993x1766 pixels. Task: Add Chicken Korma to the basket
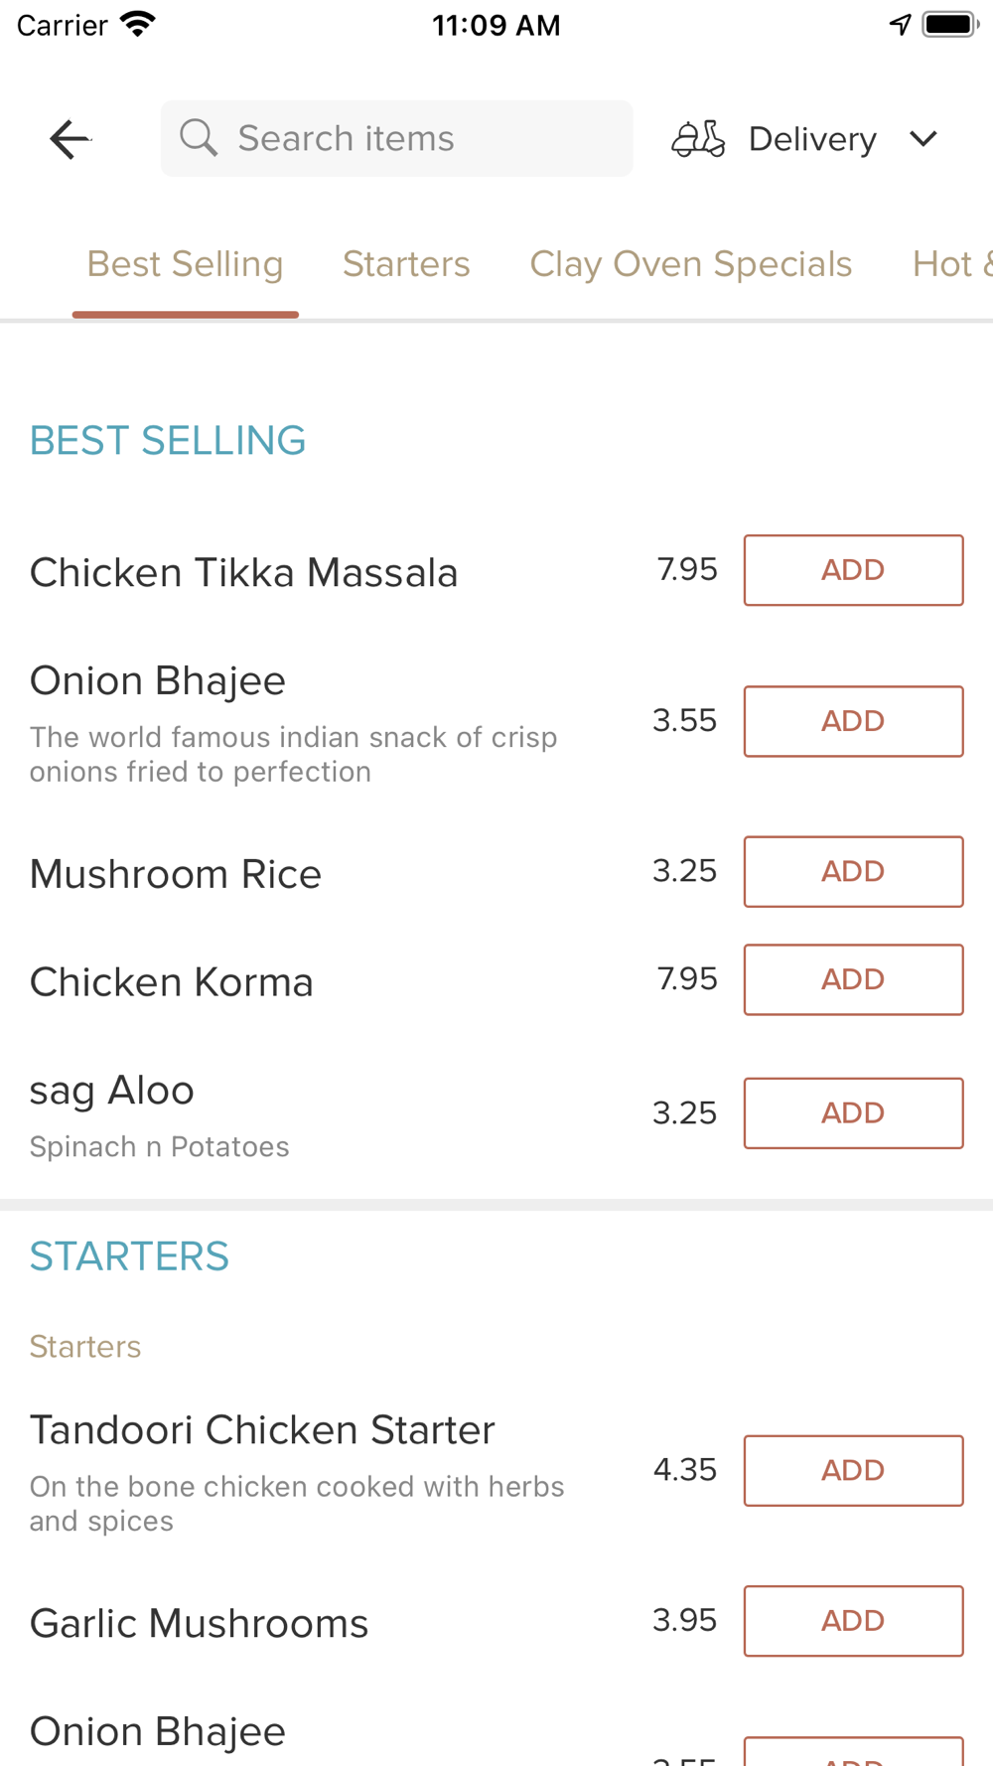(853, 979)
